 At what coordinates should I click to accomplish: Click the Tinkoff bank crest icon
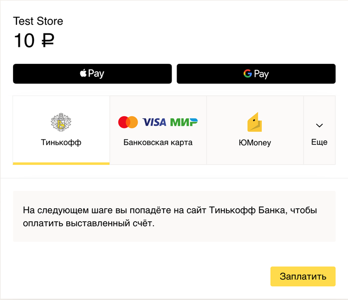pyautogui.click(x=61, y=123)
